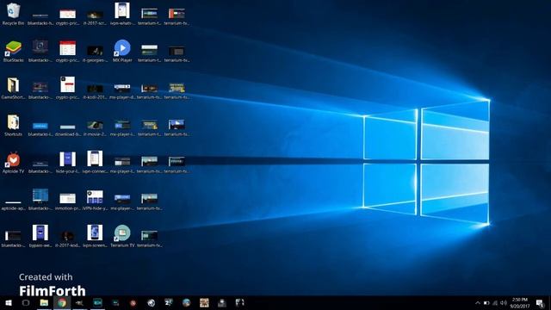Check the battery status tray icon
Image resolution: width=551 pixels, height=310 pixels.
click(x=486, y=302)
